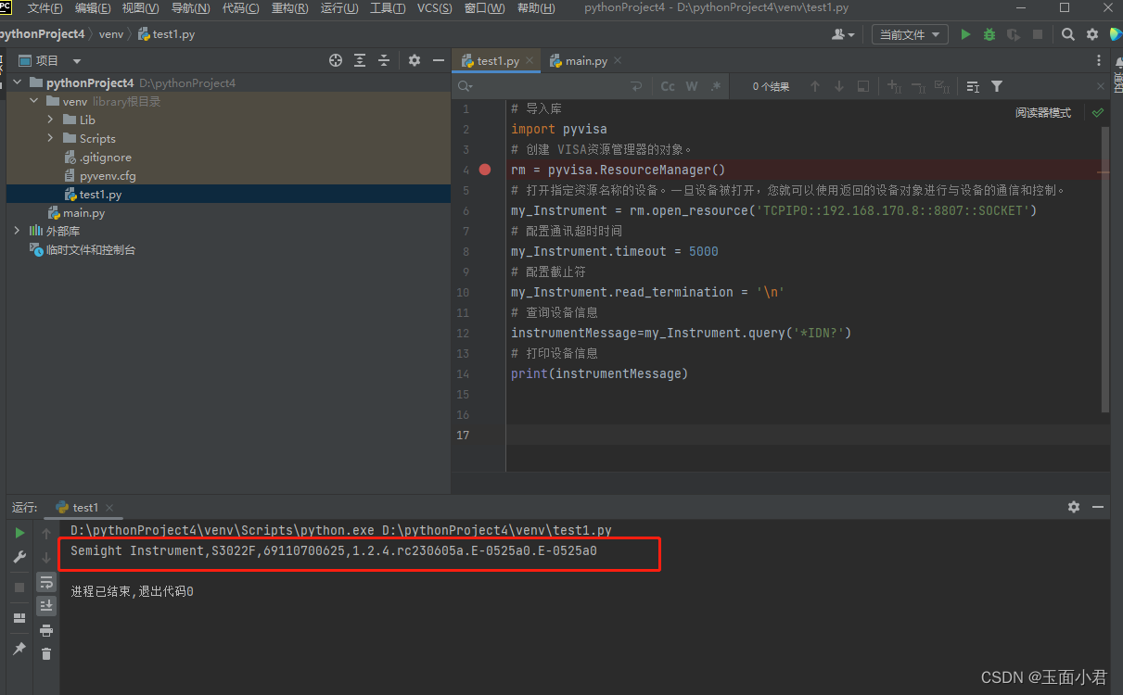
Task: Switch to the main.py editor tab
Action: pyautogui.click(x=579, y=61)
